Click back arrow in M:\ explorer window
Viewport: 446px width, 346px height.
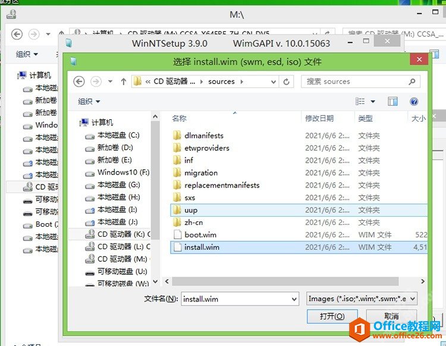[x=17, y=34]
